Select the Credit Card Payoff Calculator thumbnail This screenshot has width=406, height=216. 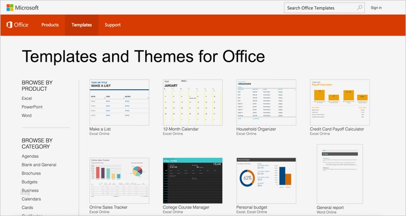(340, 102)
